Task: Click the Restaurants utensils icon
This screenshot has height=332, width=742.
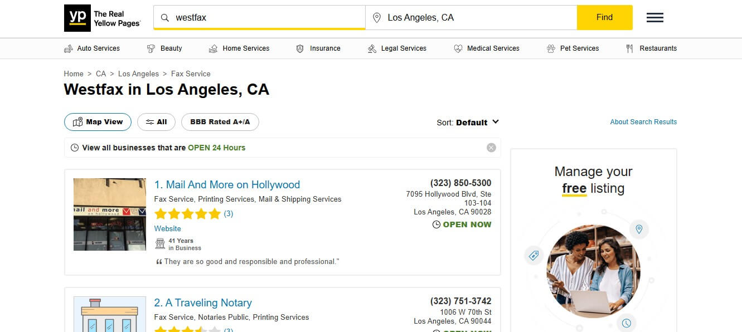Action: click(x=631, y=48)
